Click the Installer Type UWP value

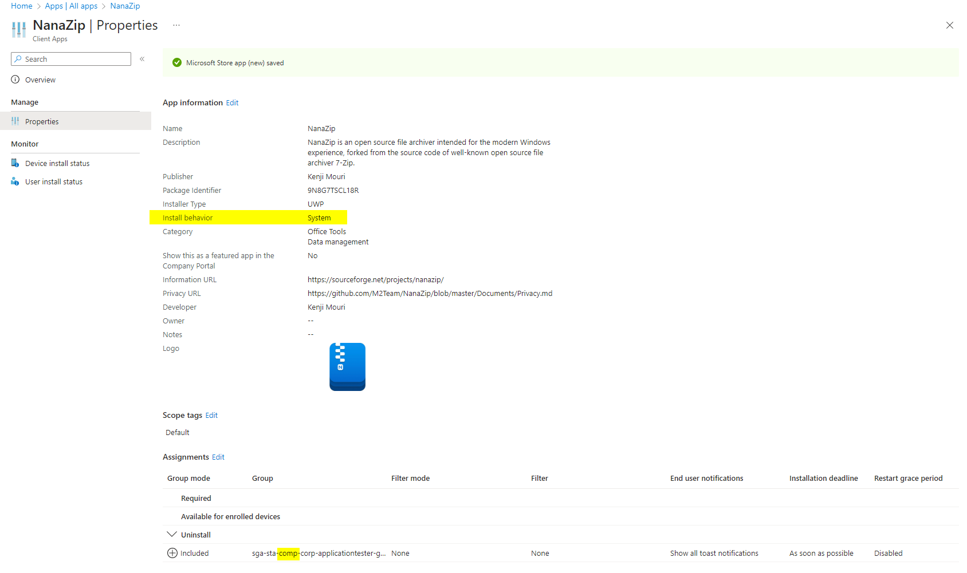point(316,204)
